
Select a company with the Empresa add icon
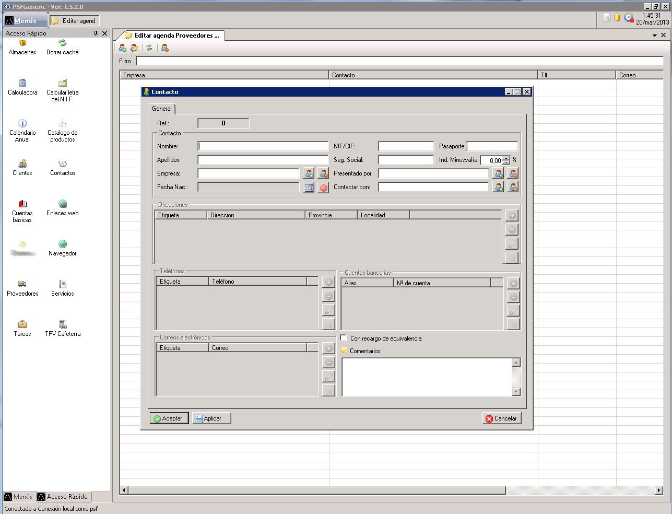[309, 173]
